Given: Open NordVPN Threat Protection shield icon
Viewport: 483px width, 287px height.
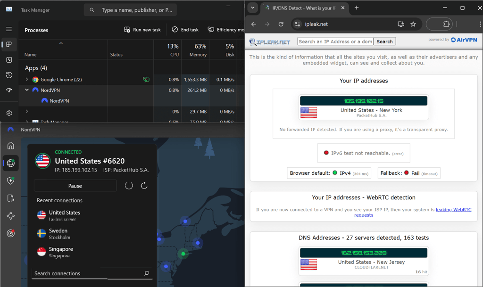Looking at the screenshot, I should pyautogui.click(x=11, y=180).
